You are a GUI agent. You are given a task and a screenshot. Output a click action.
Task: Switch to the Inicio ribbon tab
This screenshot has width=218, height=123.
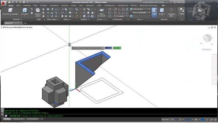click(x=11, y=5)
